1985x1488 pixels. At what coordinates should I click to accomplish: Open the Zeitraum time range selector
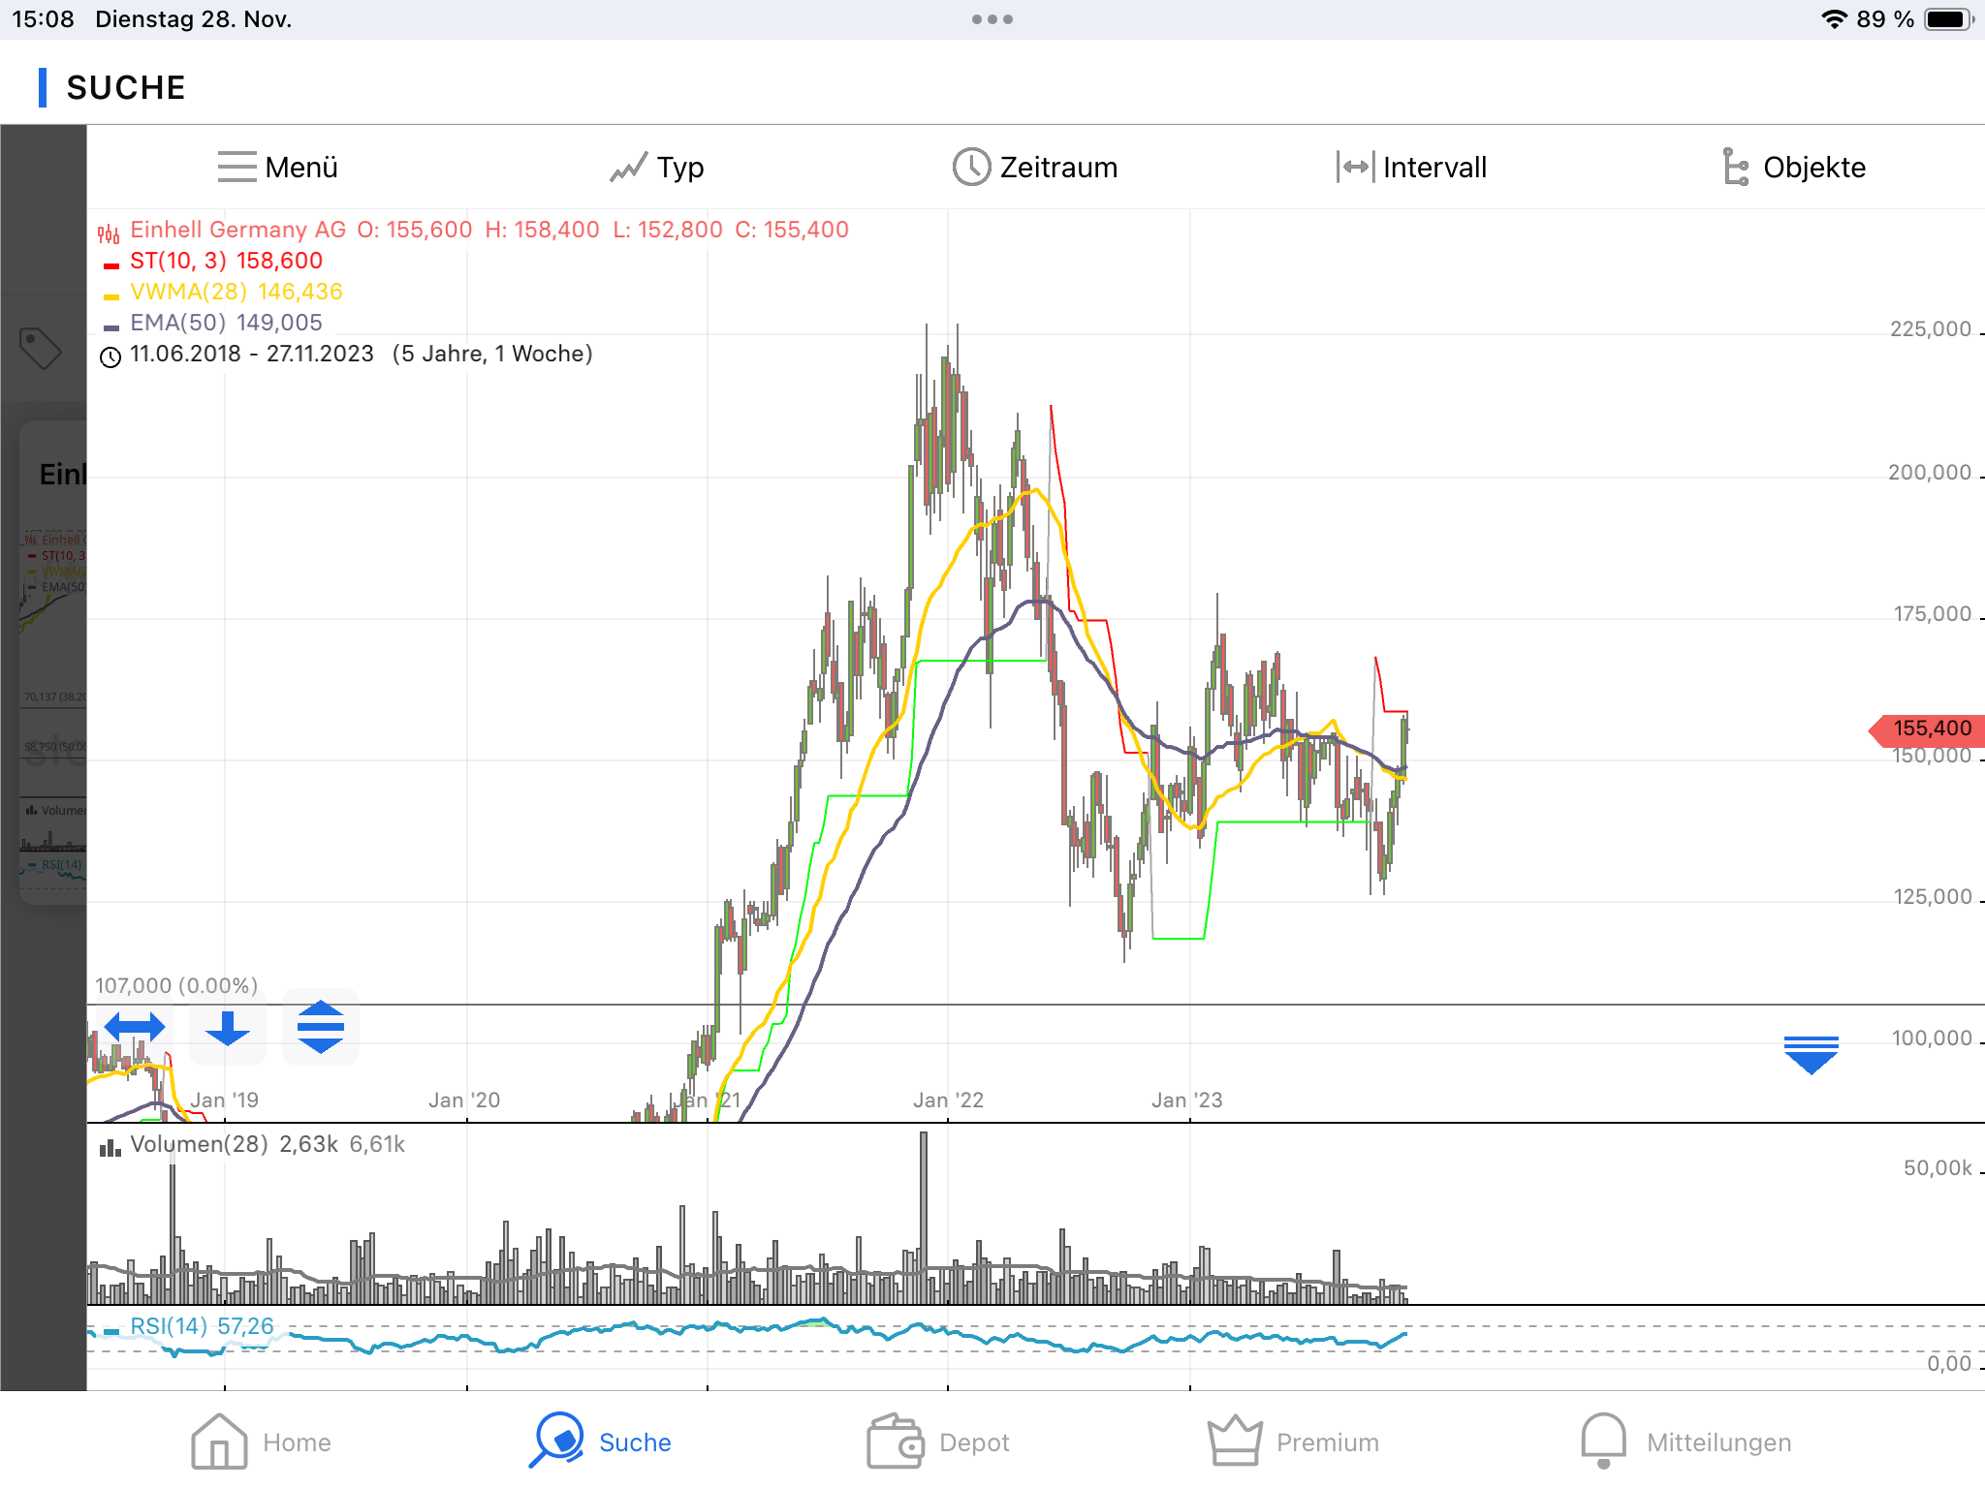(x=1035, y=167)
